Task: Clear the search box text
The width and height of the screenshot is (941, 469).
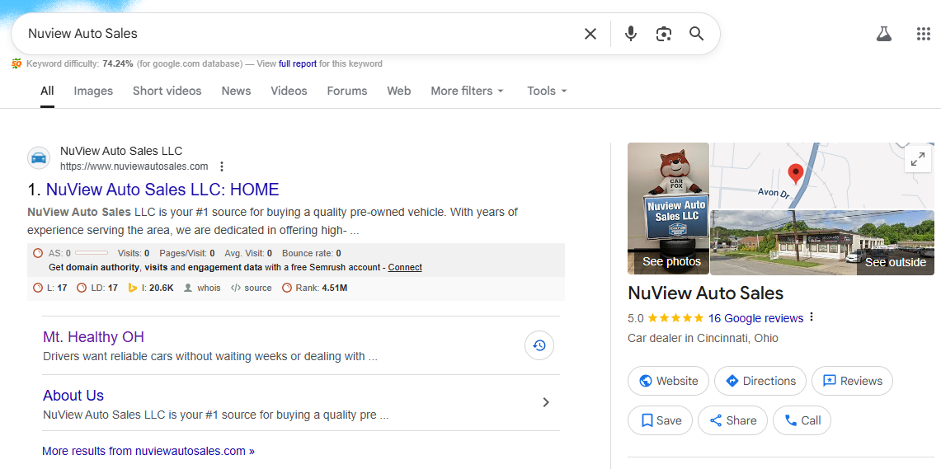Action: point(590,34)
